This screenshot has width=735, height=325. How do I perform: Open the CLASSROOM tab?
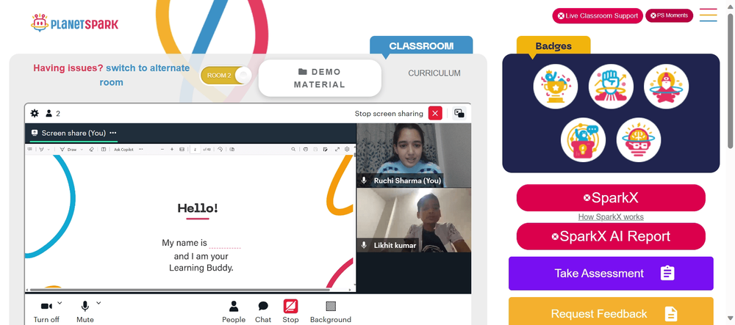421,45
